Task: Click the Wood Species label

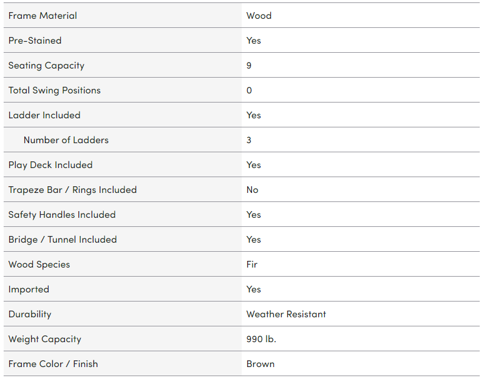Action: click(39, 265)
